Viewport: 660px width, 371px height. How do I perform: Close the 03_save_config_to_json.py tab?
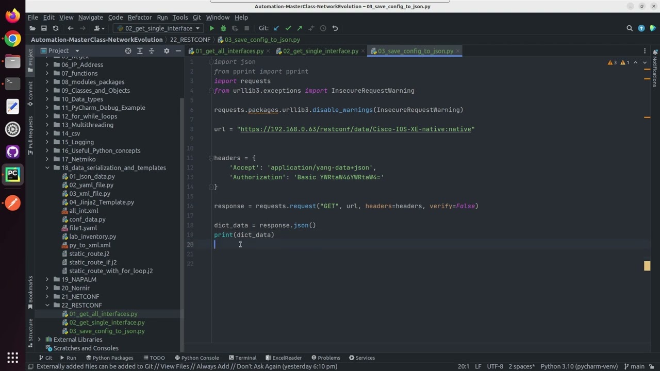pyautogui.click(x=458, y=51)
